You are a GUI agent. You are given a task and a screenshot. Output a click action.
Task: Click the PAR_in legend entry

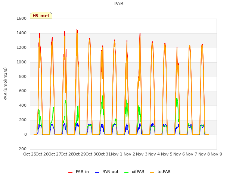pyautogui.click(x=78, y=172)
